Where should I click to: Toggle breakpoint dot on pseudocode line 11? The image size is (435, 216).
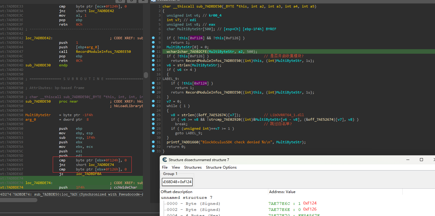(x=153, y=52)
